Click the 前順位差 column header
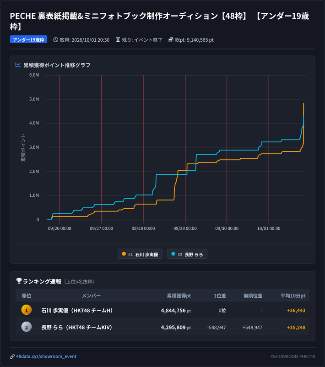The width and height of the screenshot is (325, 367). coord(253,295)
